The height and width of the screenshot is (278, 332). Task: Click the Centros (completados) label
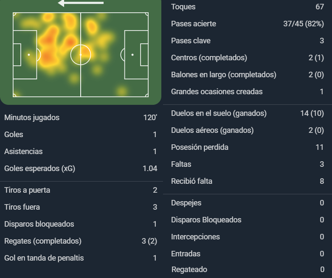click(209, 58)
